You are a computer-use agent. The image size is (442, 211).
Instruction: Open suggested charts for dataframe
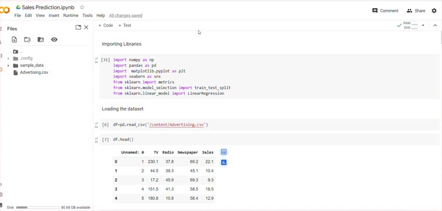(x=224, y=162)
